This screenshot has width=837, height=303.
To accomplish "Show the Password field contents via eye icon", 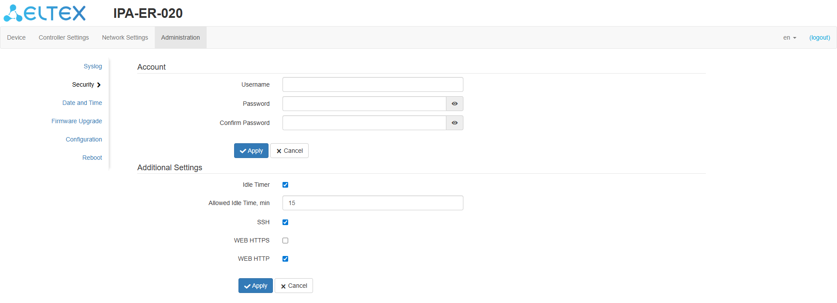I will tap(454, 104).
